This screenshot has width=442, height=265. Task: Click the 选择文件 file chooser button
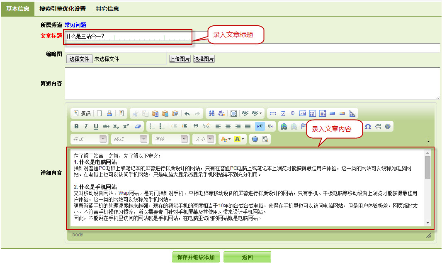tap(79, 59)
